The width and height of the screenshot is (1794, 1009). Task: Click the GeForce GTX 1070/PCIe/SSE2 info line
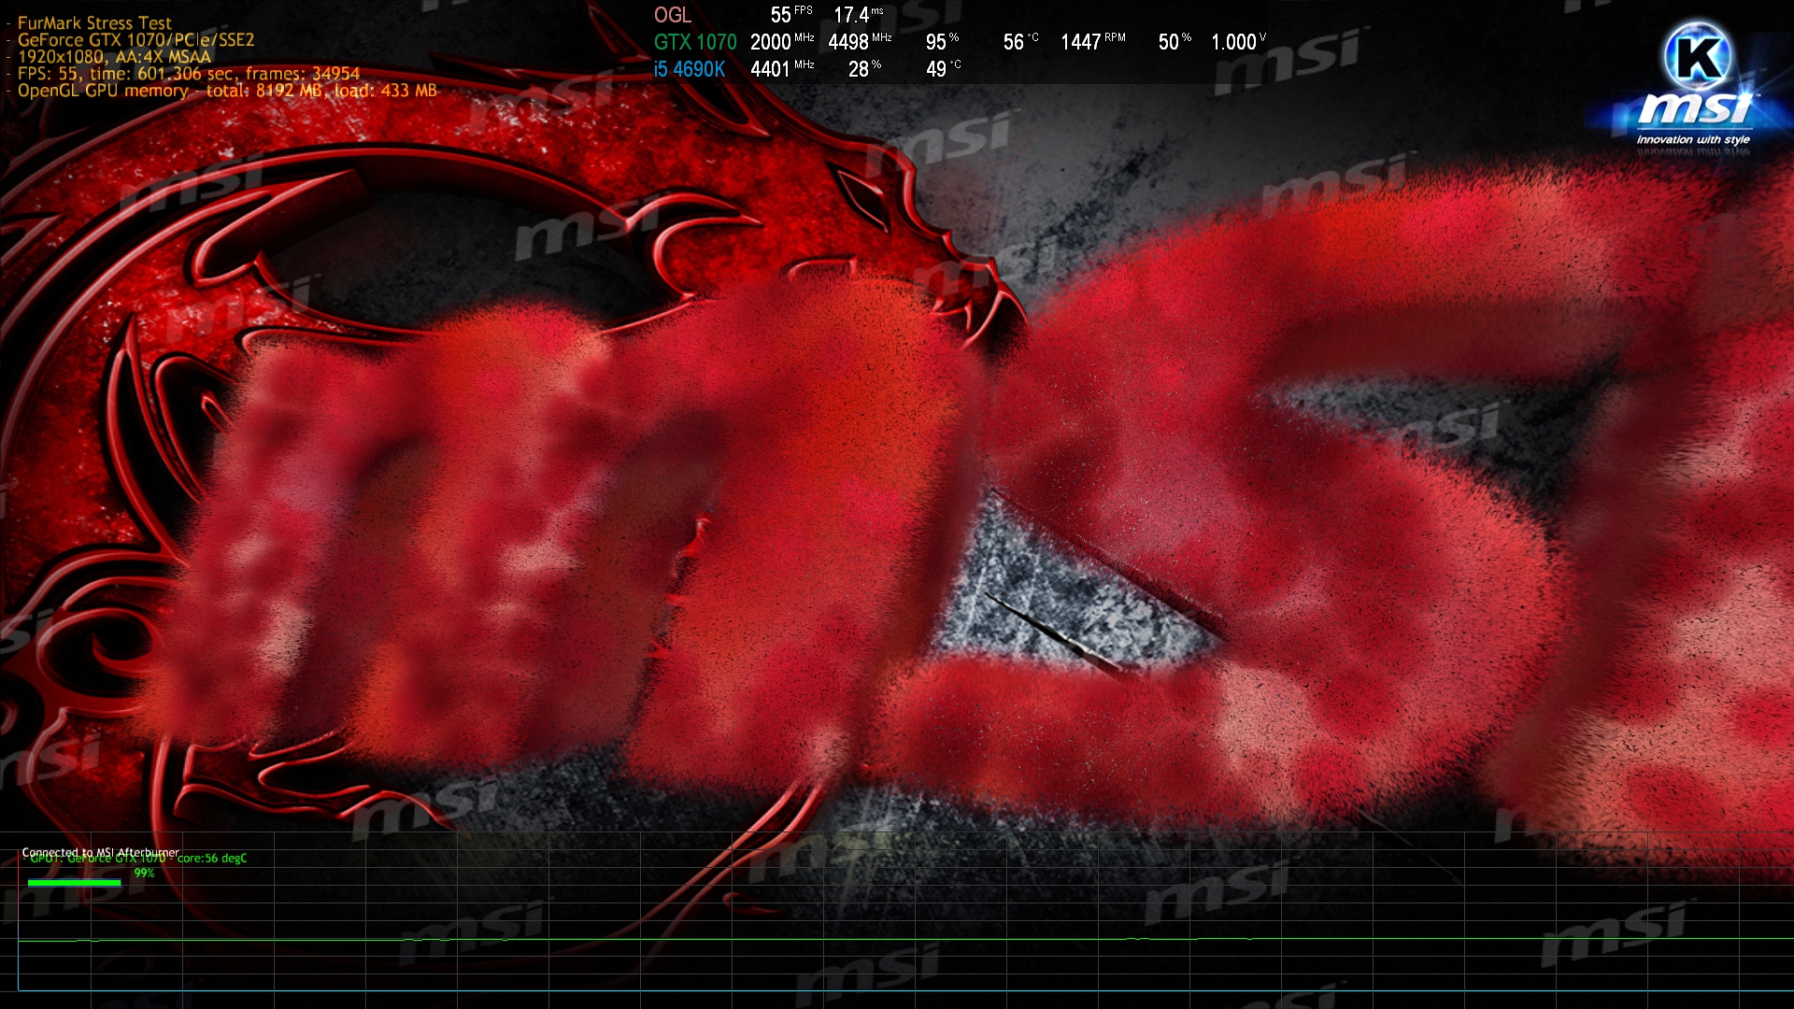point(135,40)
